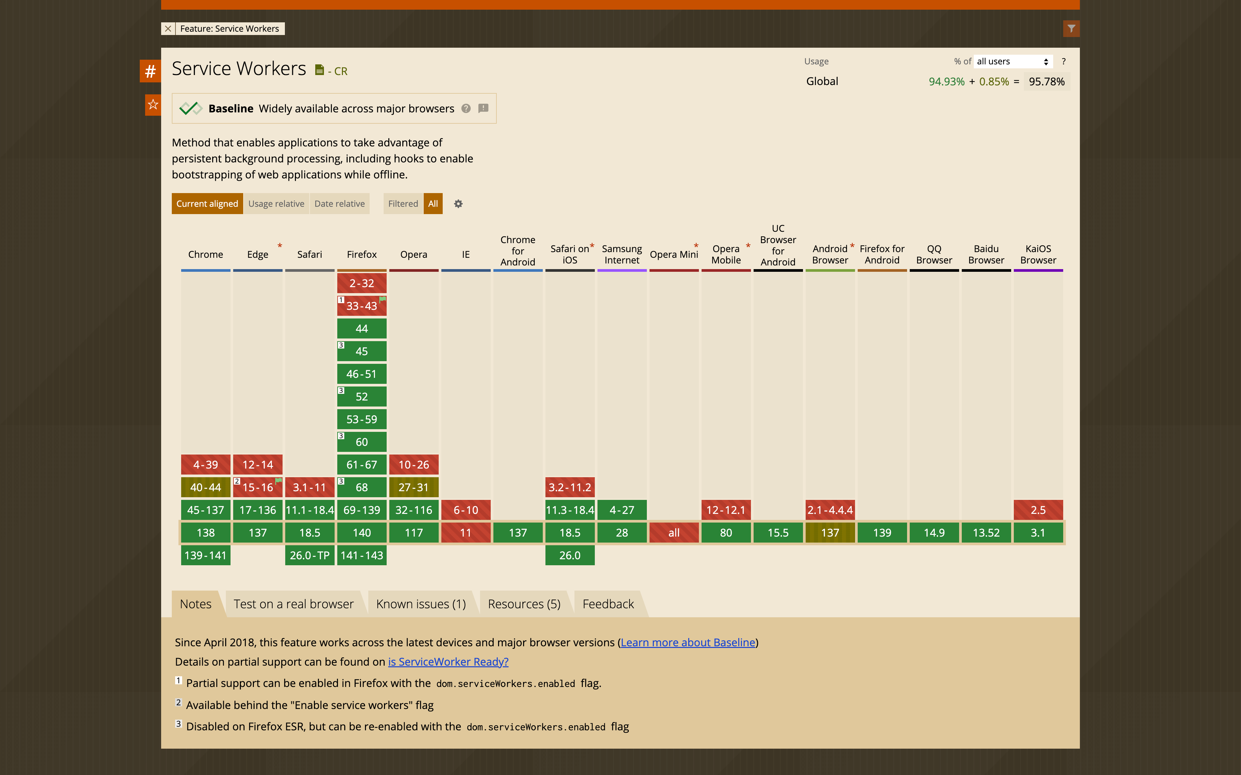Click the hash permalink icon
Viewport: 1241px width, 775px height.
[x=150, y=71]
